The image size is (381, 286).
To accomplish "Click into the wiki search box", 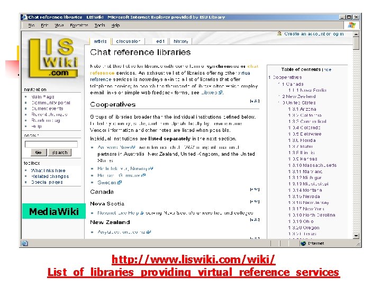I will 51,144.
